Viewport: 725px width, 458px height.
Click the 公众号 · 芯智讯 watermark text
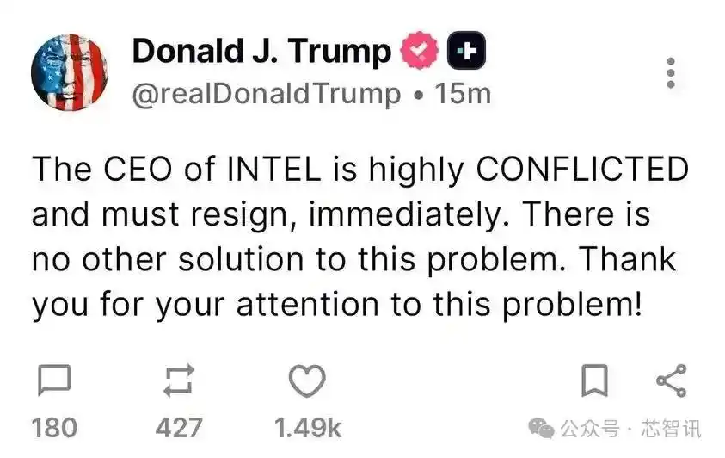[x=631, y=429]
